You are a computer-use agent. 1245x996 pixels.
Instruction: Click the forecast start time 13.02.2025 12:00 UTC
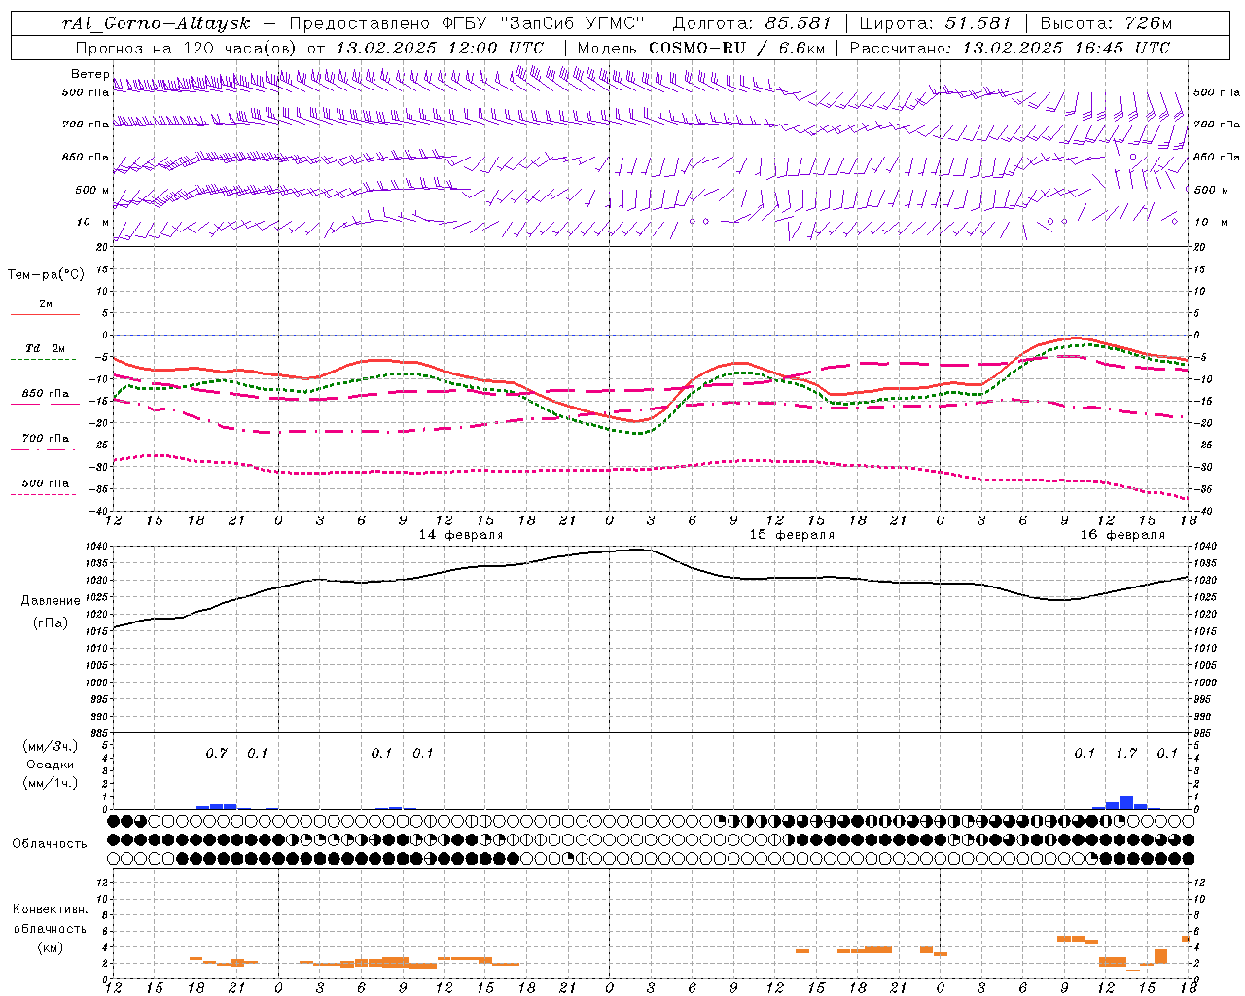(x=440, y=48)
